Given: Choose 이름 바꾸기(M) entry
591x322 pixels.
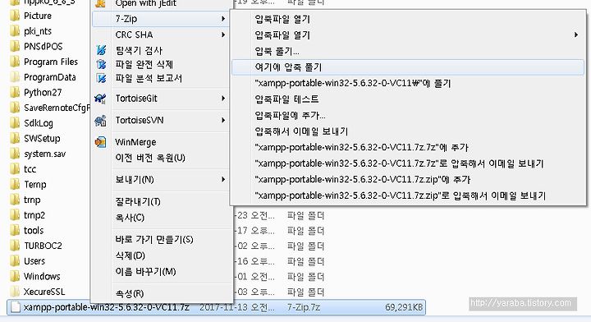Looking at the screenshot, I should 161,271.
